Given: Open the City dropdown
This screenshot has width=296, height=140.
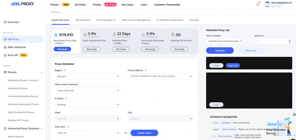Looking at the screenshot, I should (x=161, y=119).
